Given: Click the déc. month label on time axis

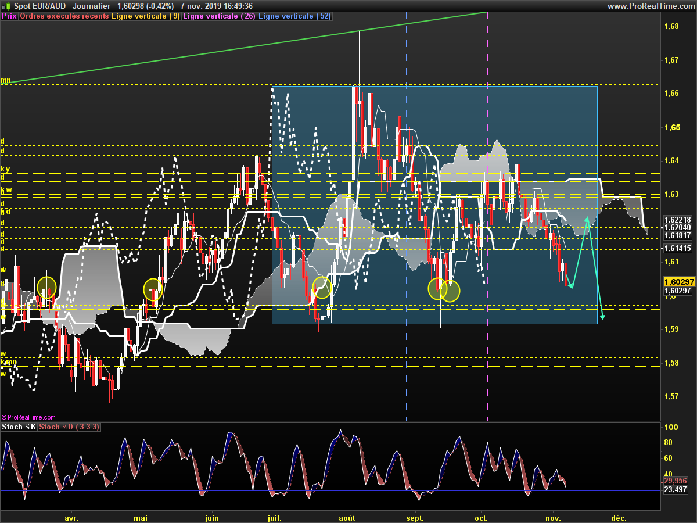Looking at the screenshot, I should (619, 517).
